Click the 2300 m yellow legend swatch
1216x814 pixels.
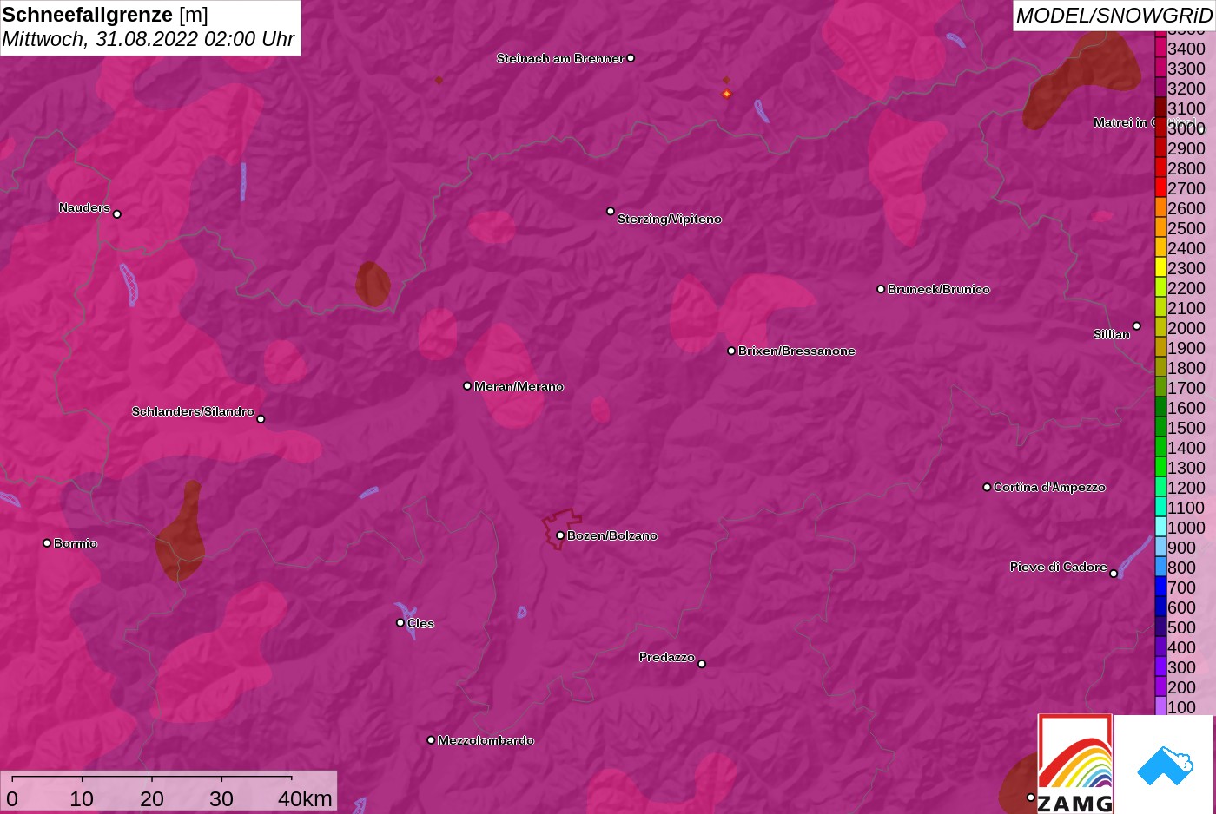click(1160, 267)
